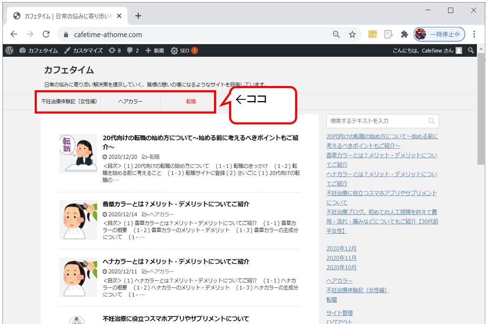The width and height of the screenshot is (489, 324).
Task: Open the updates icon showing 8
Action: 115,51
